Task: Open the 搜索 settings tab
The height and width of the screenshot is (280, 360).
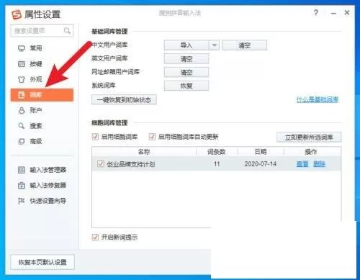Action: tap(42, 126)
